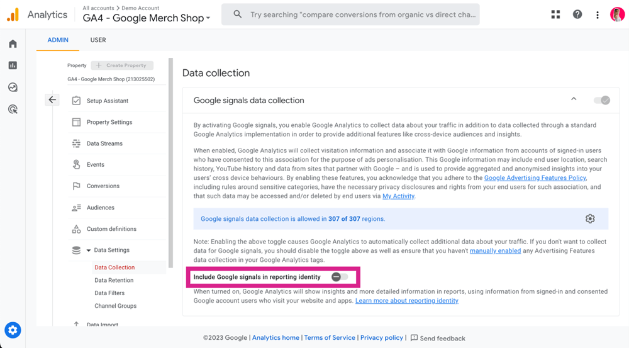Collapse the Google signals data collection section
This screenshot has height=348, width=629.
click(574, 99)
